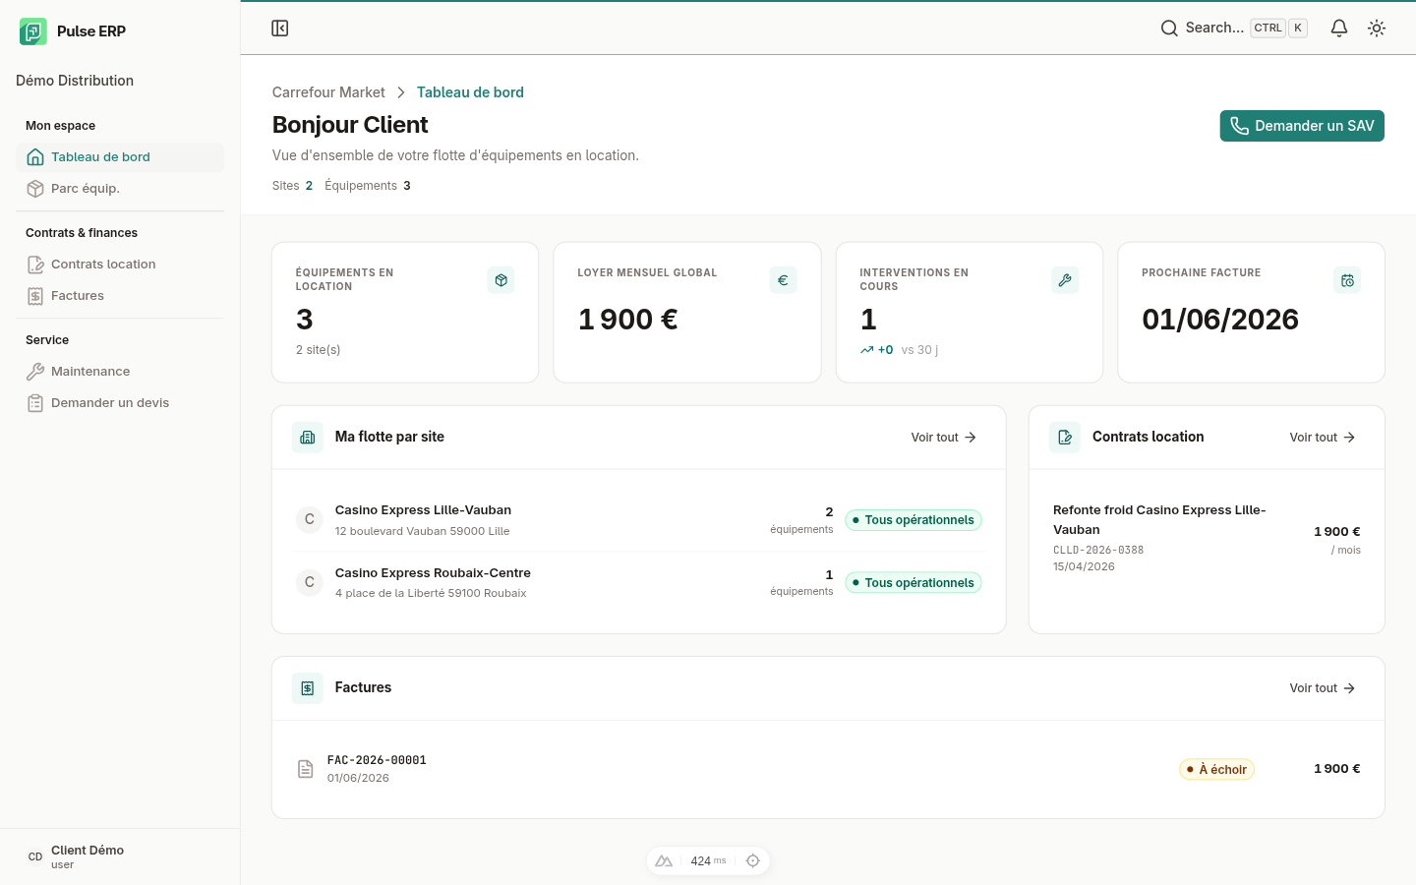Click the document icon next to FAC-2026-00001
The width and height of the screenshot is (1416, 885).
click(306, 769)
